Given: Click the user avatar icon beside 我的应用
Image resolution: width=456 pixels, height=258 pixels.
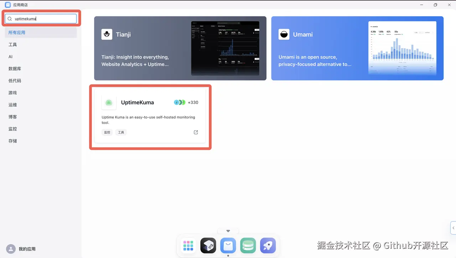Looking at the screenshot, I should pyautogui.click(x=11, y=249).
